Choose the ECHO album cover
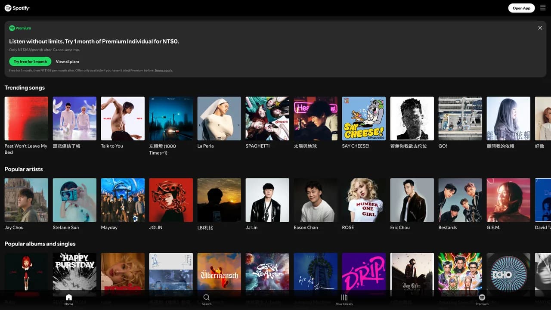551x310 pixels. pos(508,275)
